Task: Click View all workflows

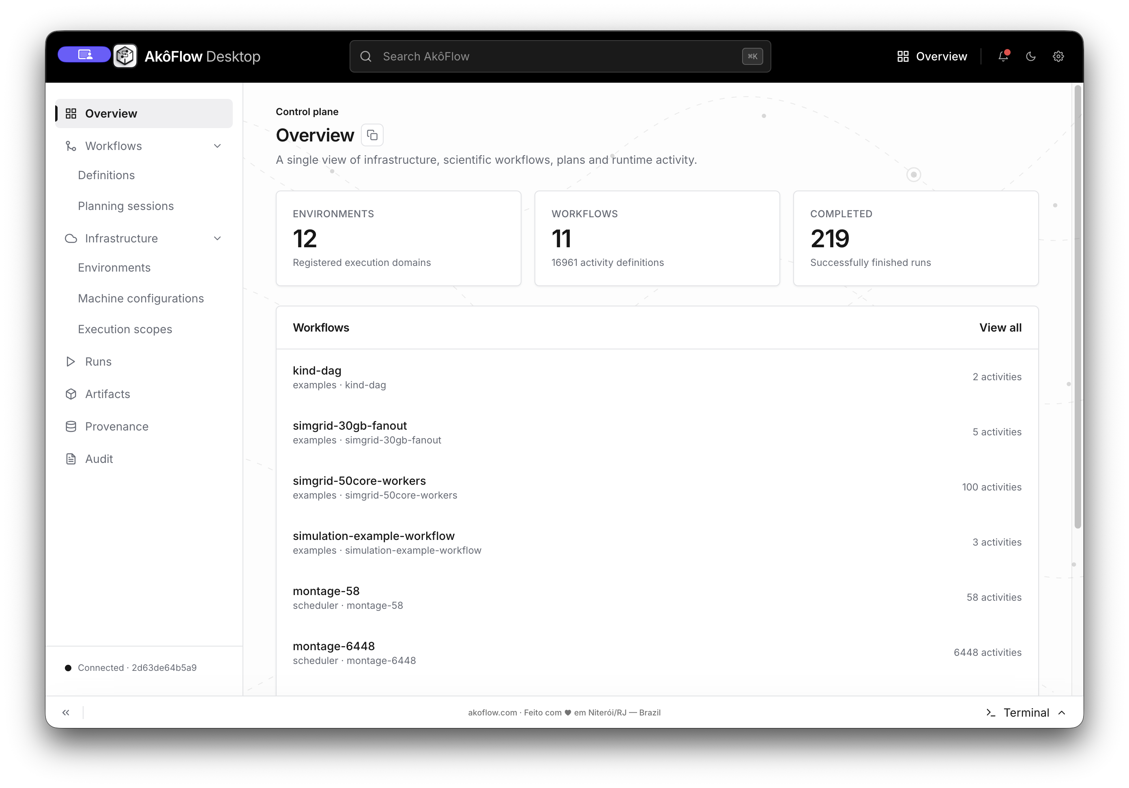Action: (x=1000, y=328)
